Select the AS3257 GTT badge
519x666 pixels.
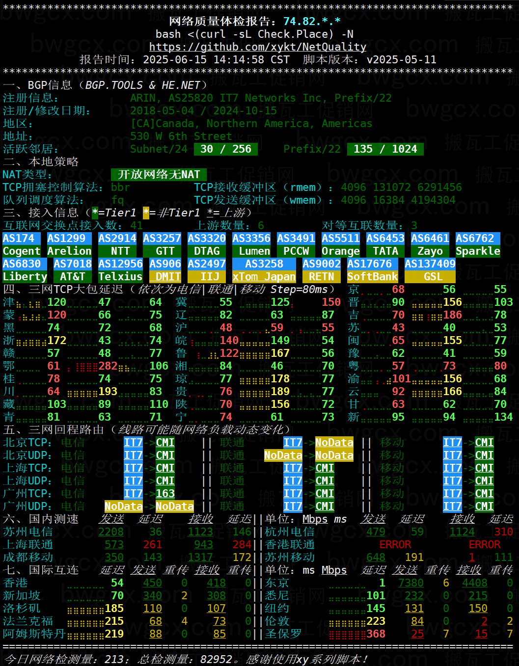click(x=162, y=245)
